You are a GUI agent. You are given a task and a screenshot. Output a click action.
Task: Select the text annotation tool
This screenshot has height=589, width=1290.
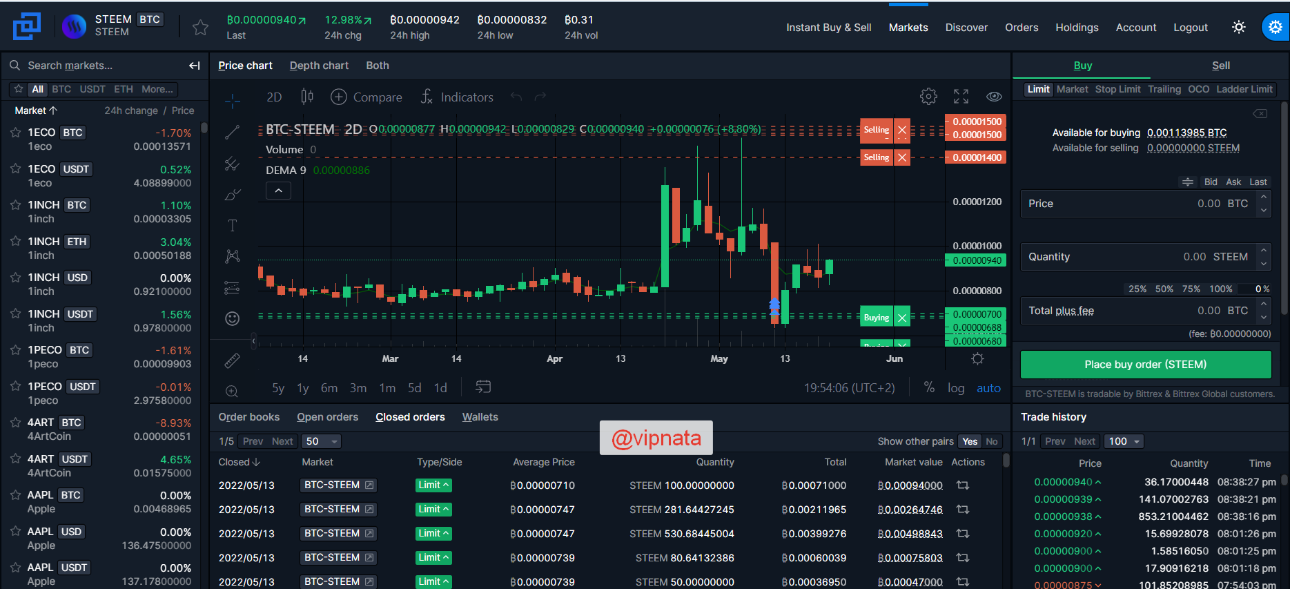[233, 226]
